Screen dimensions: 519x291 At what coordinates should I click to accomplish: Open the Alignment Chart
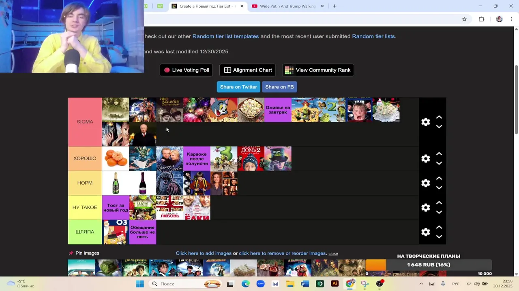tap(248, 70)
